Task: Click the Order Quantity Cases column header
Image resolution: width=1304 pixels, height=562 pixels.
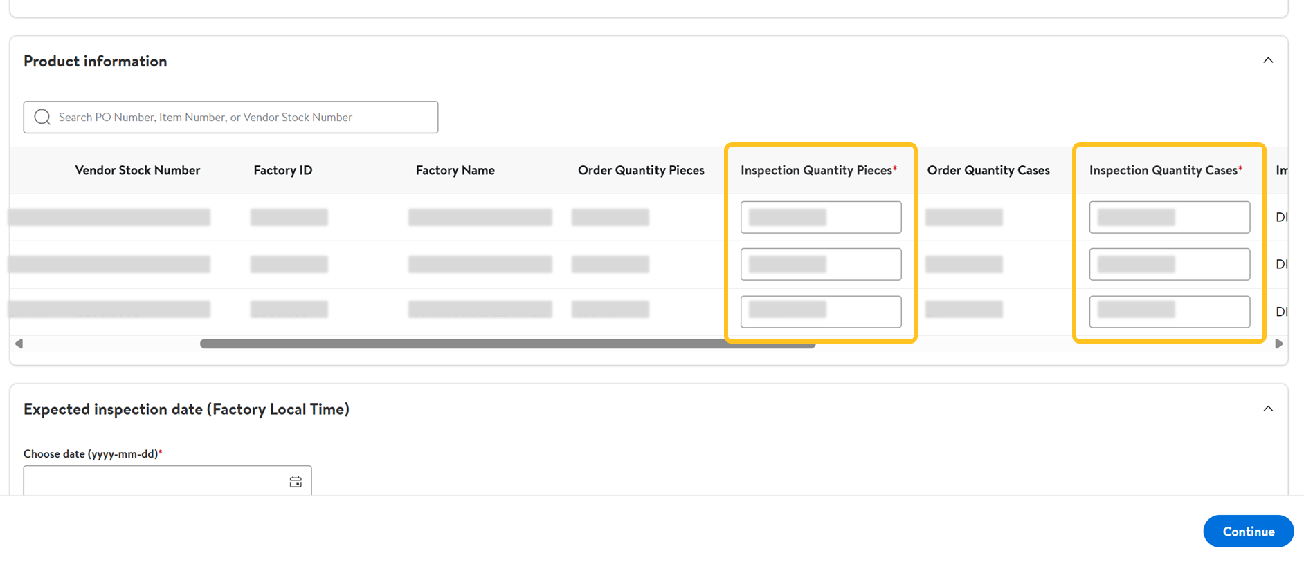Action: pos(988,170)
